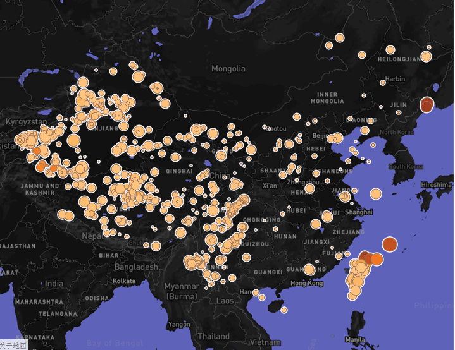The image size is (455, 350).
Task: Select the dark red marker east of the Jilin label
Action: coord(427,105)
